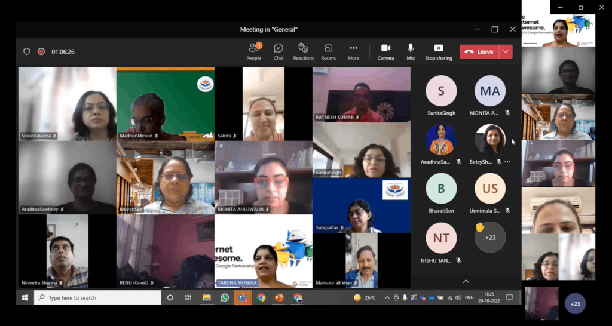This screenshot has height=326, width=612.
Task: Open breakout Rooms
Action: tap(328, 51)
